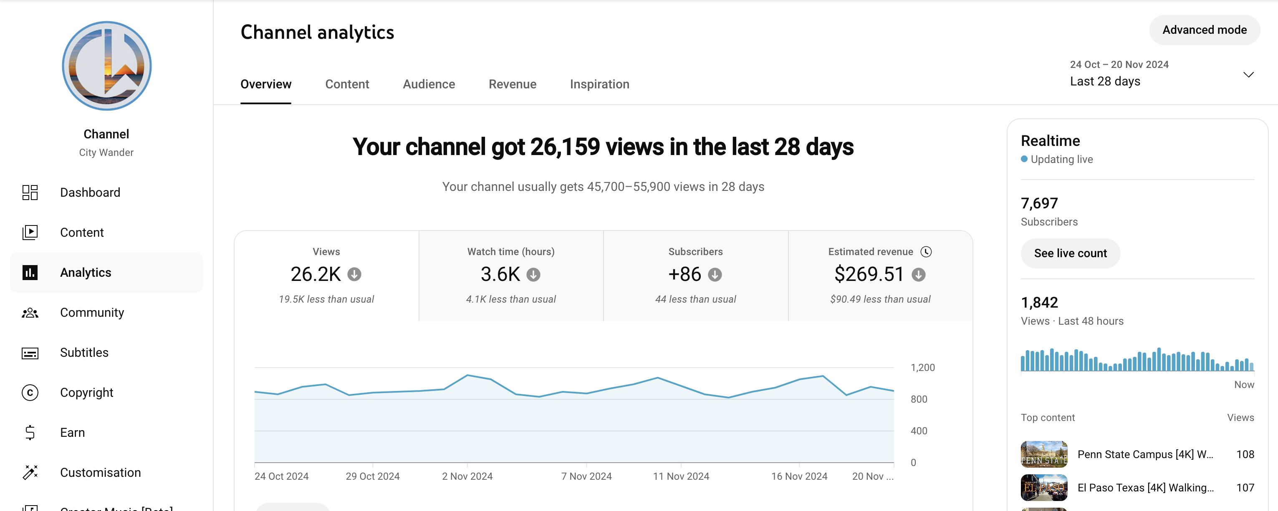1278x511 pixels.
Task: Click the clock icon next to Estimated revenue
Action: 926,252
